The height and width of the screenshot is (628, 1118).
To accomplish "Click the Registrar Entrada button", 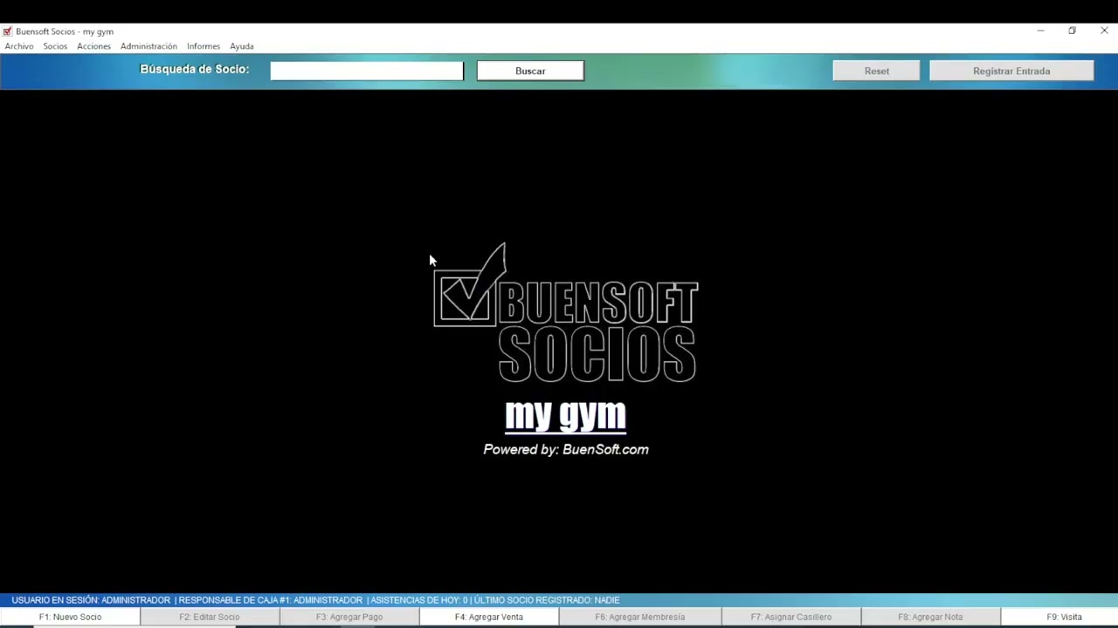I will point(1011,71).
